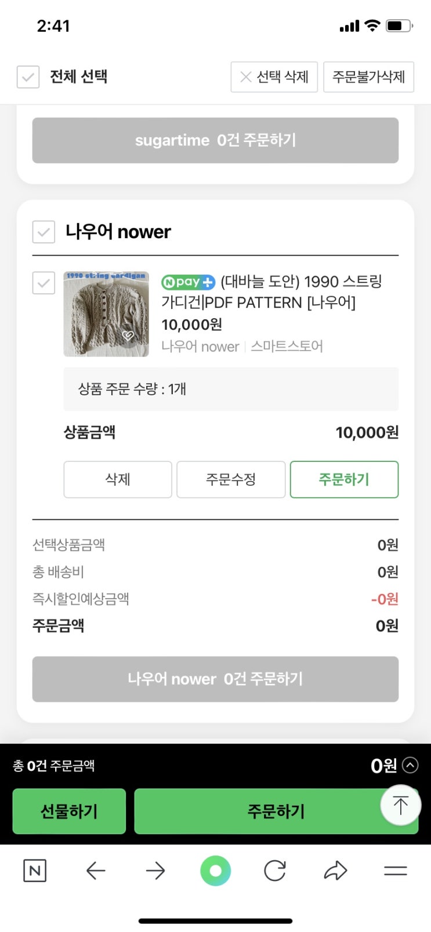
Task: Open 주문수정 for the cardigan pattern
Action: click(x=231, y=479)
